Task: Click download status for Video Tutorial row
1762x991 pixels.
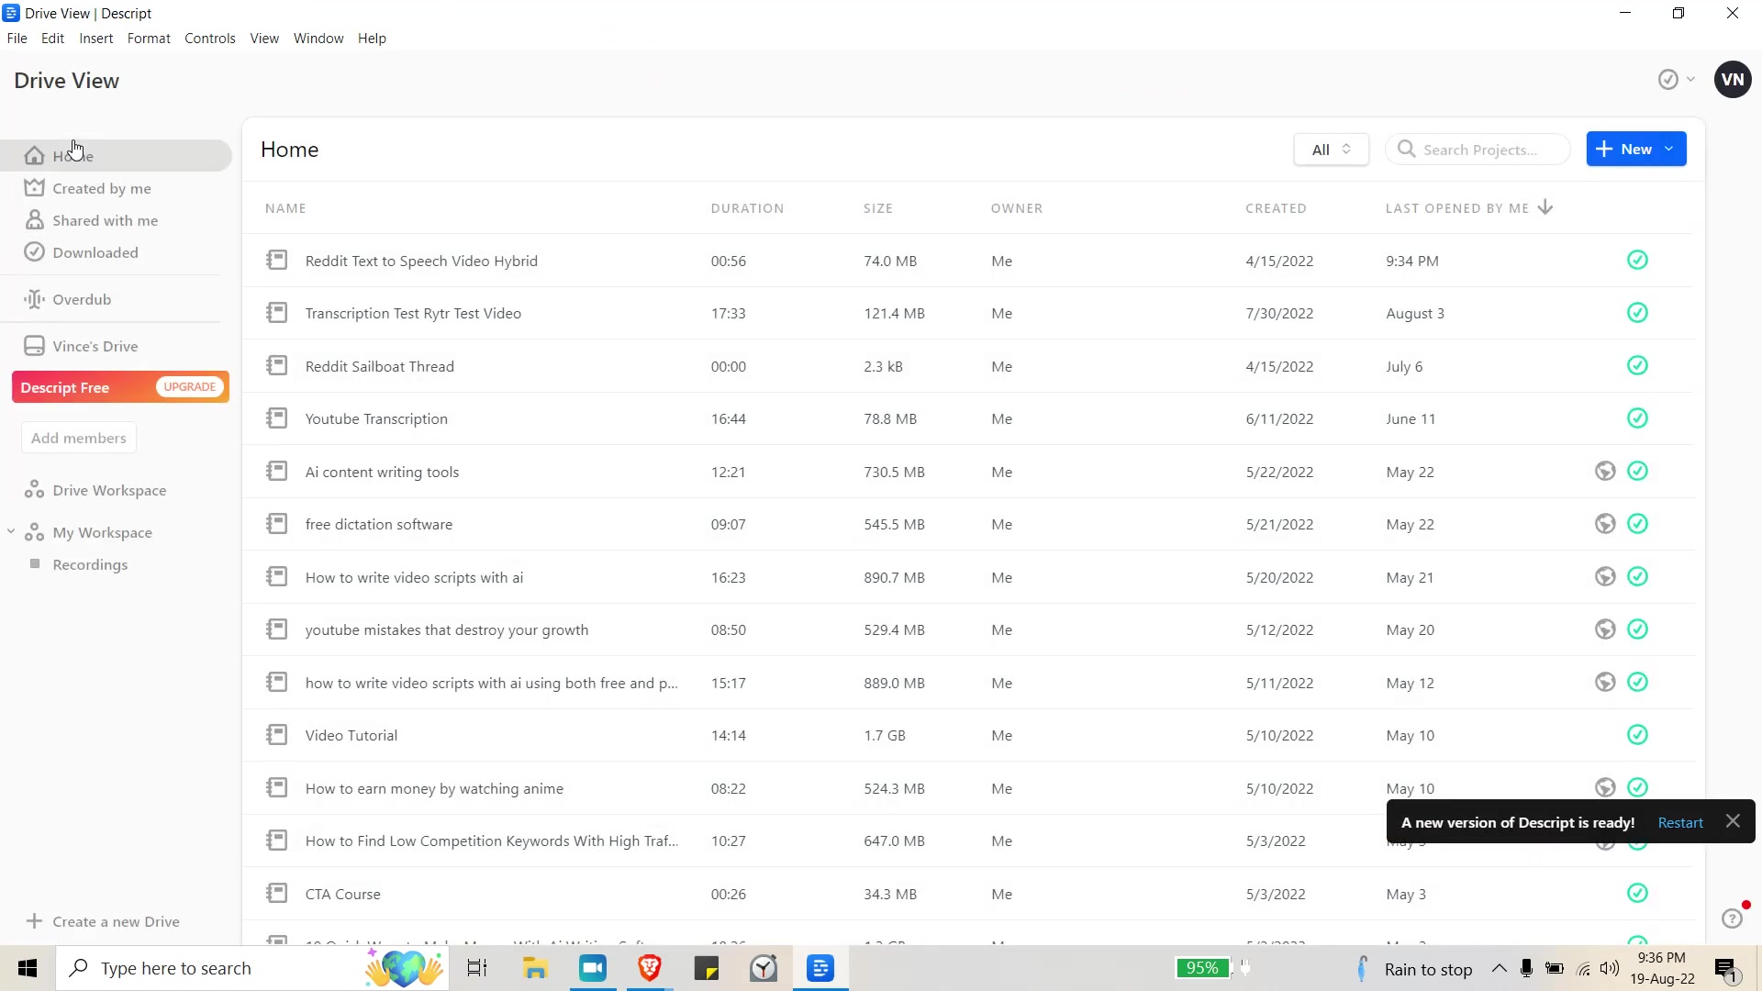Action: tap(1637, 735)
